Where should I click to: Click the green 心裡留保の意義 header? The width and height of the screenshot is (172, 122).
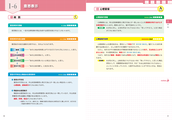129,17
